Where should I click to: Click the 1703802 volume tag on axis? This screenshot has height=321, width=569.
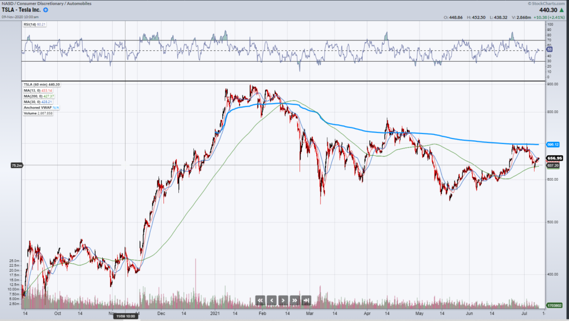click(555, 305)
